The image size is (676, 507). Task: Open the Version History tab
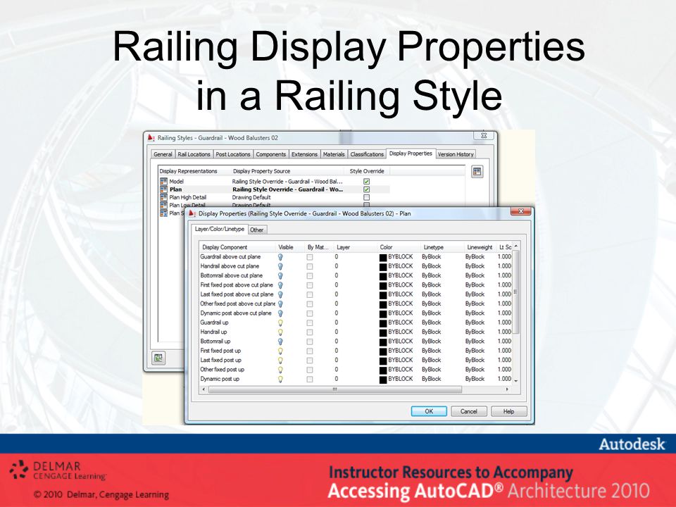[x=456, y=154]
